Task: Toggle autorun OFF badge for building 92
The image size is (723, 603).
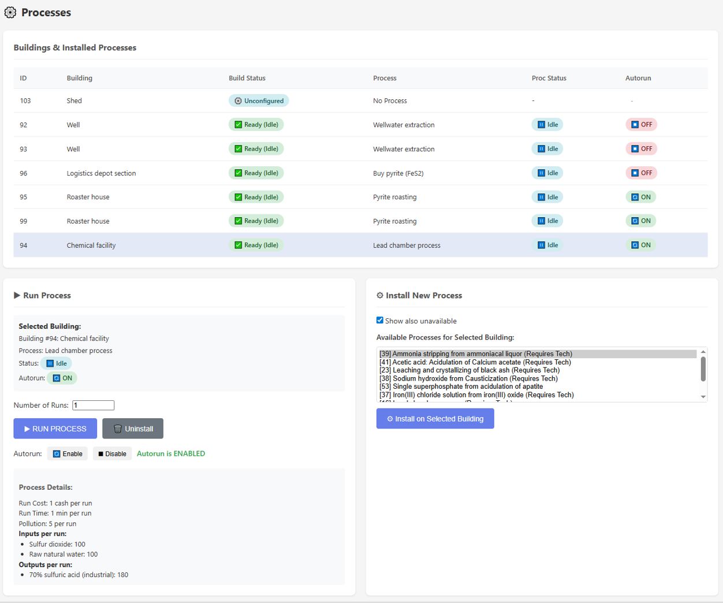Action: click(x=641, y=125)
